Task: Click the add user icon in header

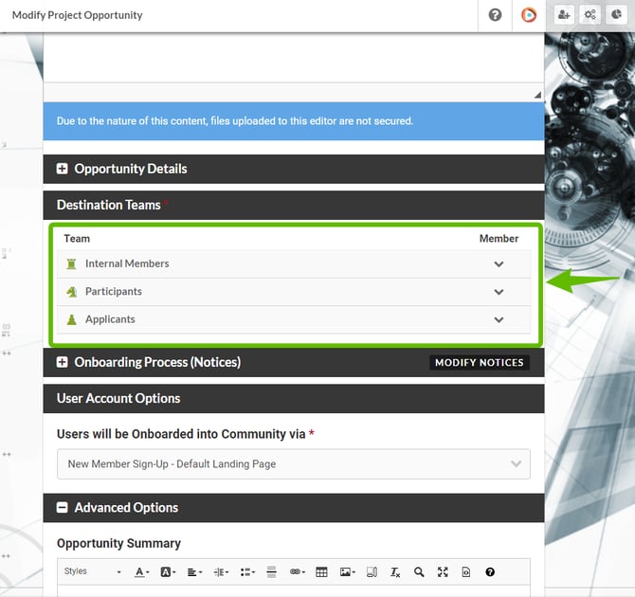Action: (x=564, y=15)
